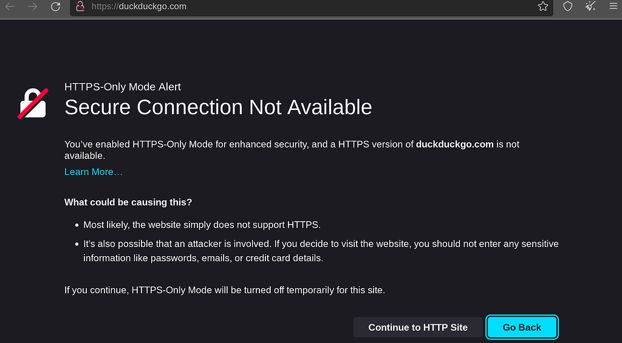Click the bullet warning about an attacker
Image resolution: width=622 pixels, height=343 pixels.
point(321,251)
